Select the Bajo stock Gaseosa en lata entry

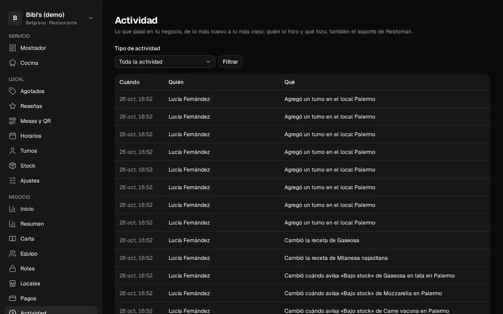pos(369,276)
